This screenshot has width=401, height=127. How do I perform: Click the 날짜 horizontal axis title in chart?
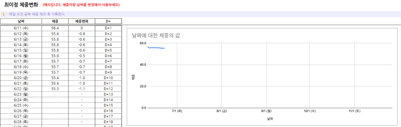pos(270,119)
